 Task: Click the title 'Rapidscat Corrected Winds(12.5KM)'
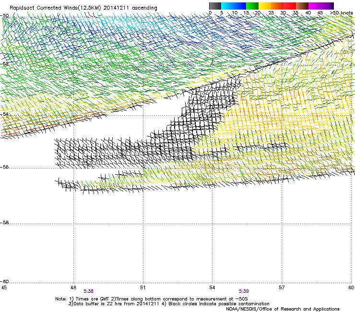55,8
